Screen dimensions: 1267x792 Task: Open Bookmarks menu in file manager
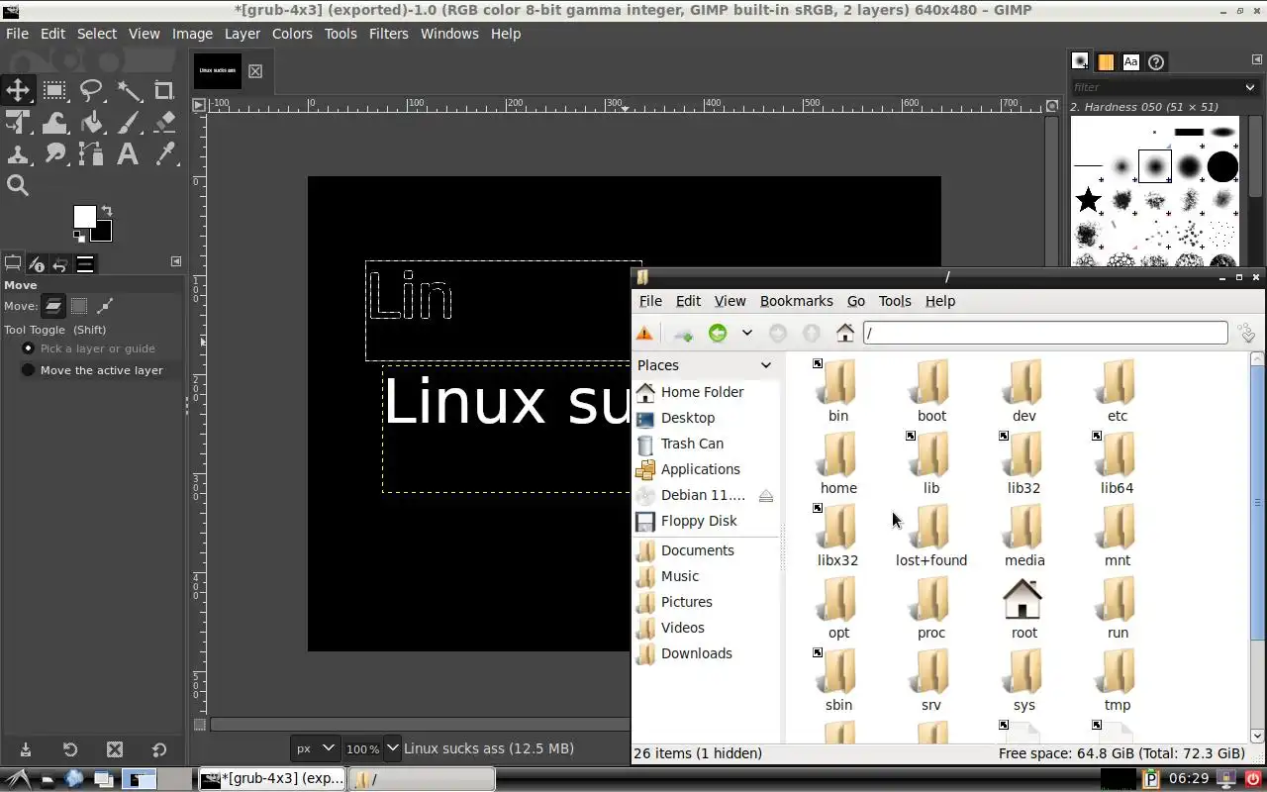coord(796,301)
